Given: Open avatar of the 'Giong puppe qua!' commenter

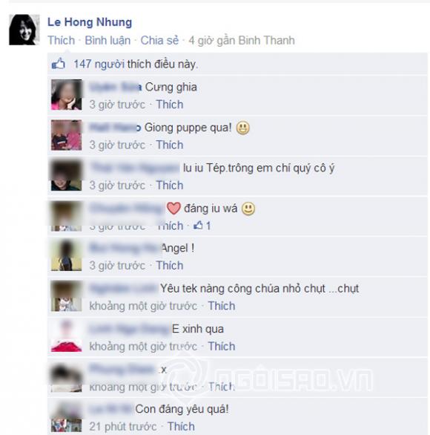Looking at the screenshot, I should click(67, 135).
